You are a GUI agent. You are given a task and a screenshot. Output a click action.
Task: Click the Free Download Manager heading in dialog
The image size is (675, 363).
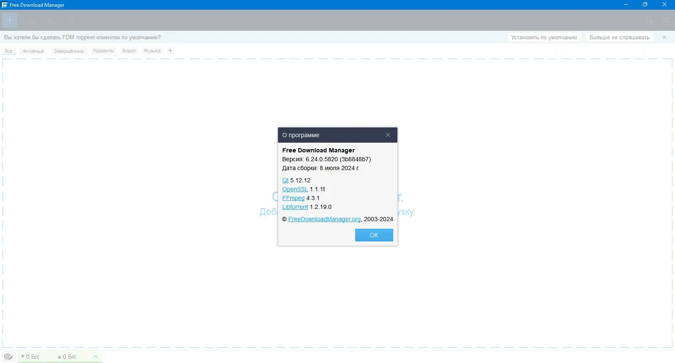[319, 150]
